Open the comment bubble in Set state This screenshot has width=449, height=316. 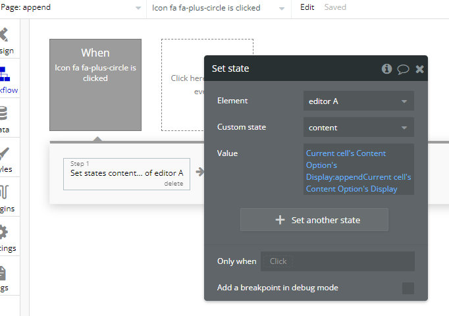[x=403, y=68]
